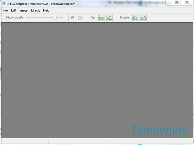Click the quality field showing 80
The image size is (194, 145).
pos(72,18)
